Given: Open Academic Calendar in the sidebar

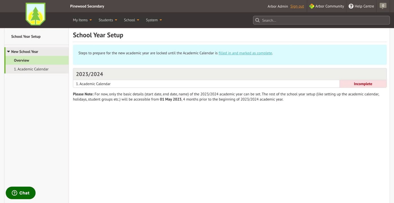Looking at the screenshot, I should tap(31, 69).
